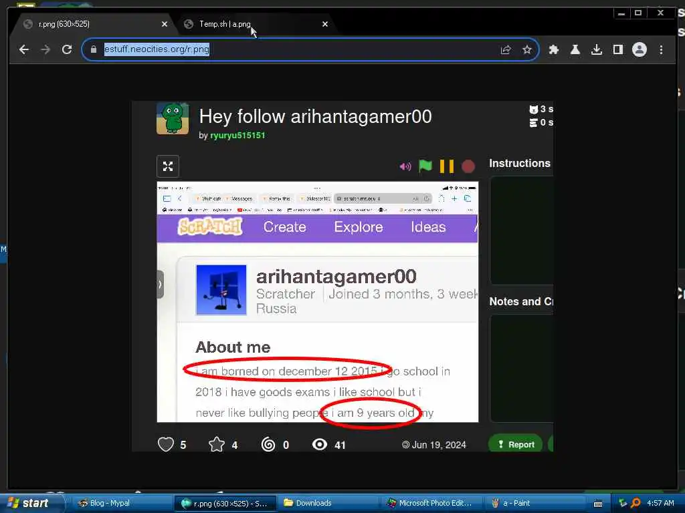This screenshot has height=513, width=685.
Task: Click the ryuryu515151 author link
Action: (237, 135)
